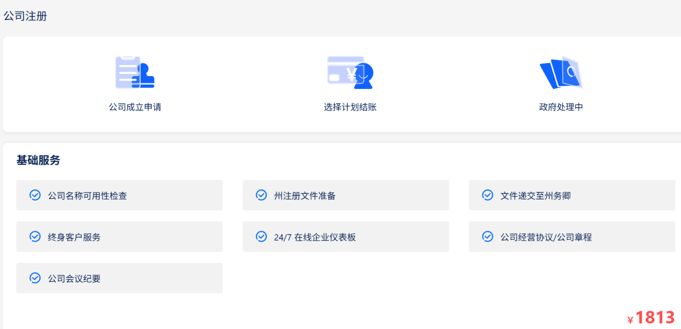681x329 pixels.
Task: Click the checkmark beside 终身客户服务
Action: pos(35,237)
